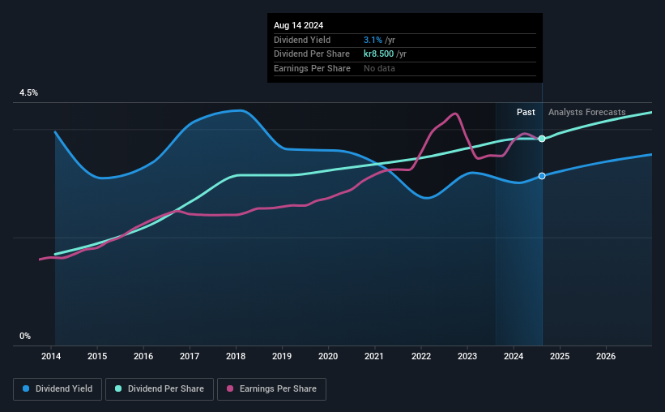This screenshot has width=665, height=412.
Task: Click the 2021 x-axis label
Action: point(374,356)
